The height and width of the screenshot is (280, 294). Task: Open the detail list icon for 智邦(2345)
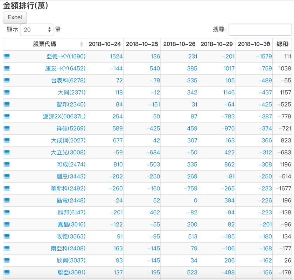click(6, 104)
